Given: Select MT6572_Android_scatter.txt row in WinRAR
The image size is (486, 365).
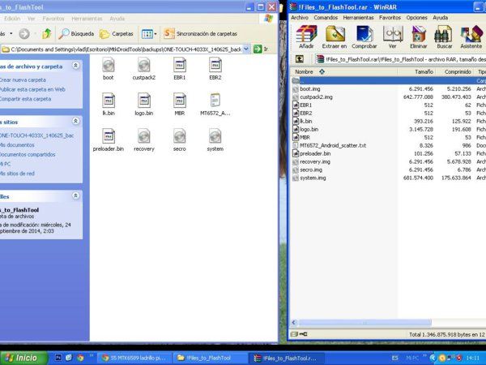Looking at the screenshot, I should click(x=388, y=145).
